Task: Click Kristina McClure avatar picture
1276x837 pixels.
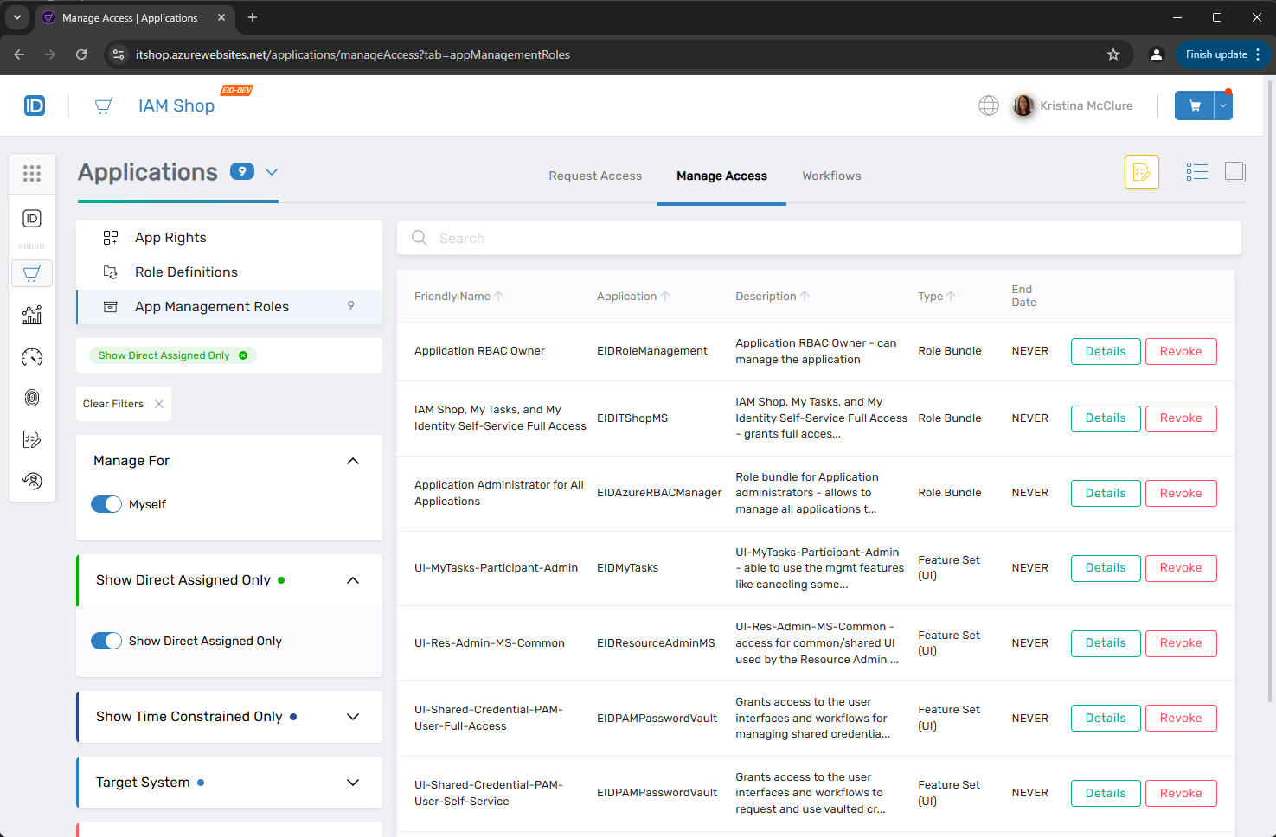Action: click(x=1023, y=105)
